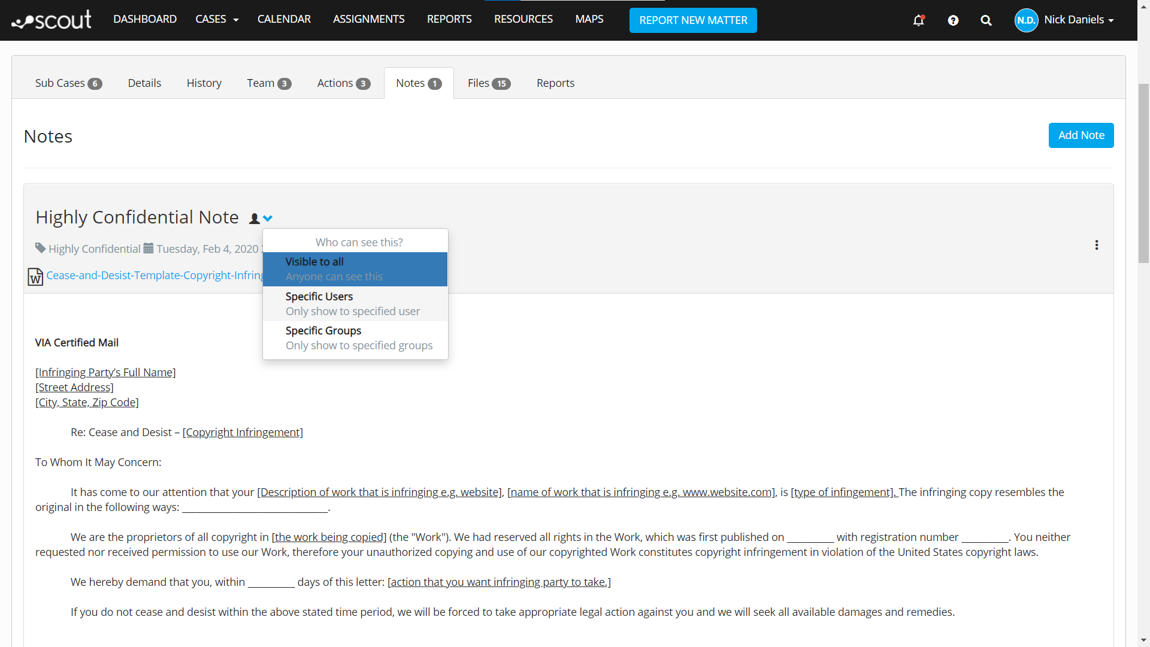Select Visible to all option
This screenshot has height=647, width=1150.
click(x=355, y=269)
